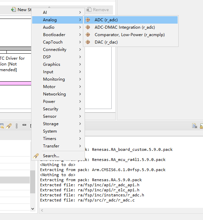Click the New Stack icon
203x220 pixels.
click(x=14, y=9)
